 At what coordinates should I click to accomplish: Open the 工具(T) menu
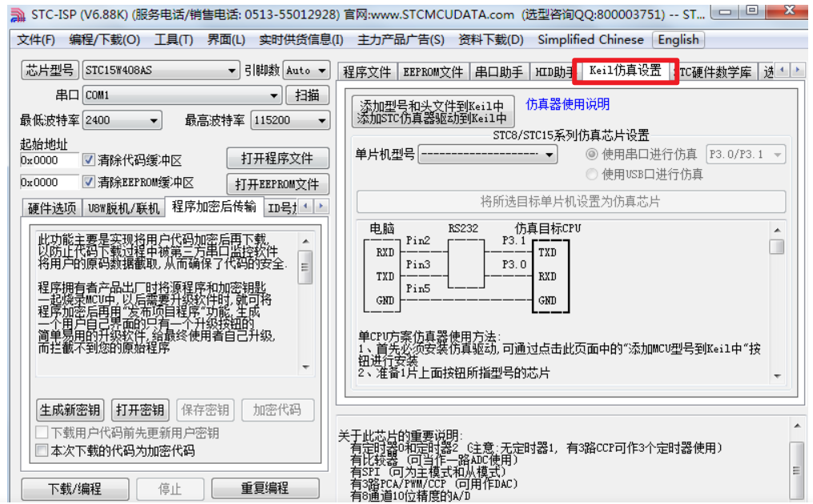pos(174,40)
